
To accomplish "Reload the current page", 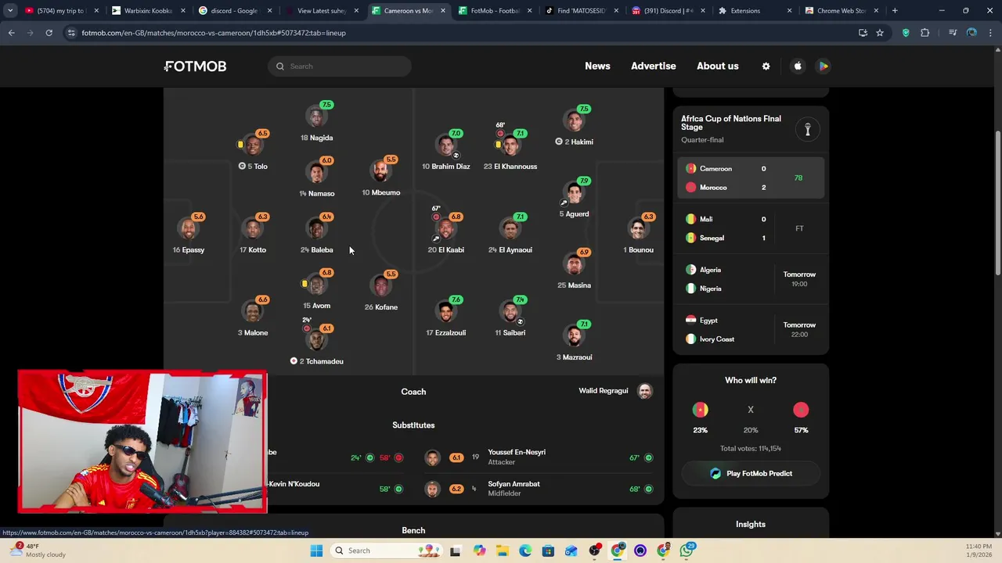I will point(49,33).
